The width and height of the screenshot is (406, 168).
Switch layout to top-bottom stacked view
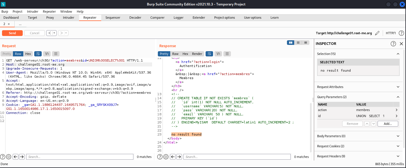(x=298, y=43)
